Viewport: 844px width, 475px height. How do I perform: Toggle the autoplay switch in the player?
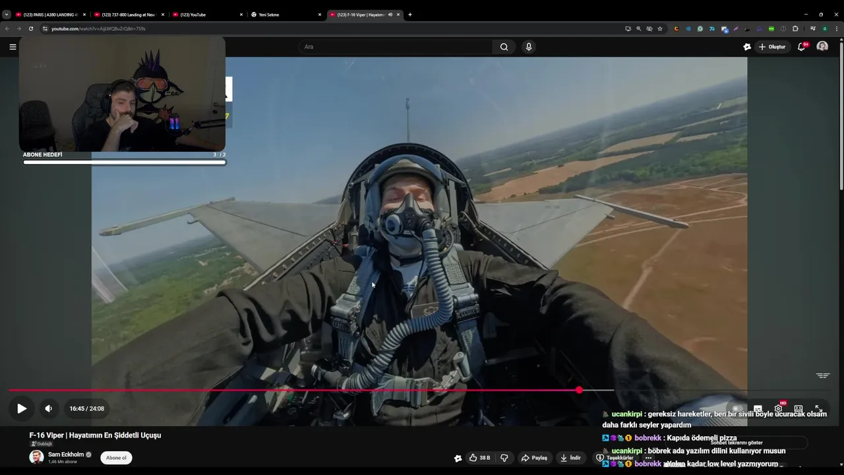pos(737,408)
